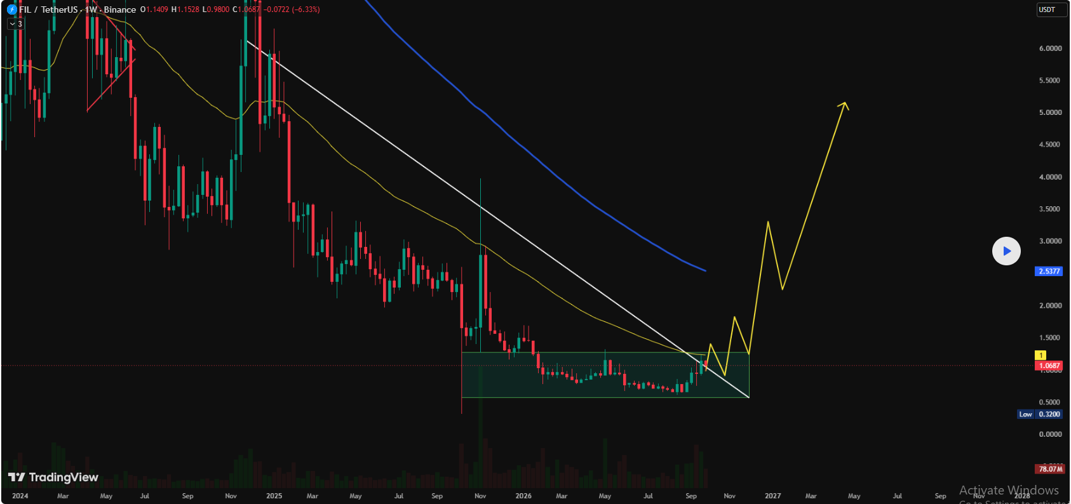
Task: Click the 3.5000 price axis value
Action: (x=1050, y=209)
